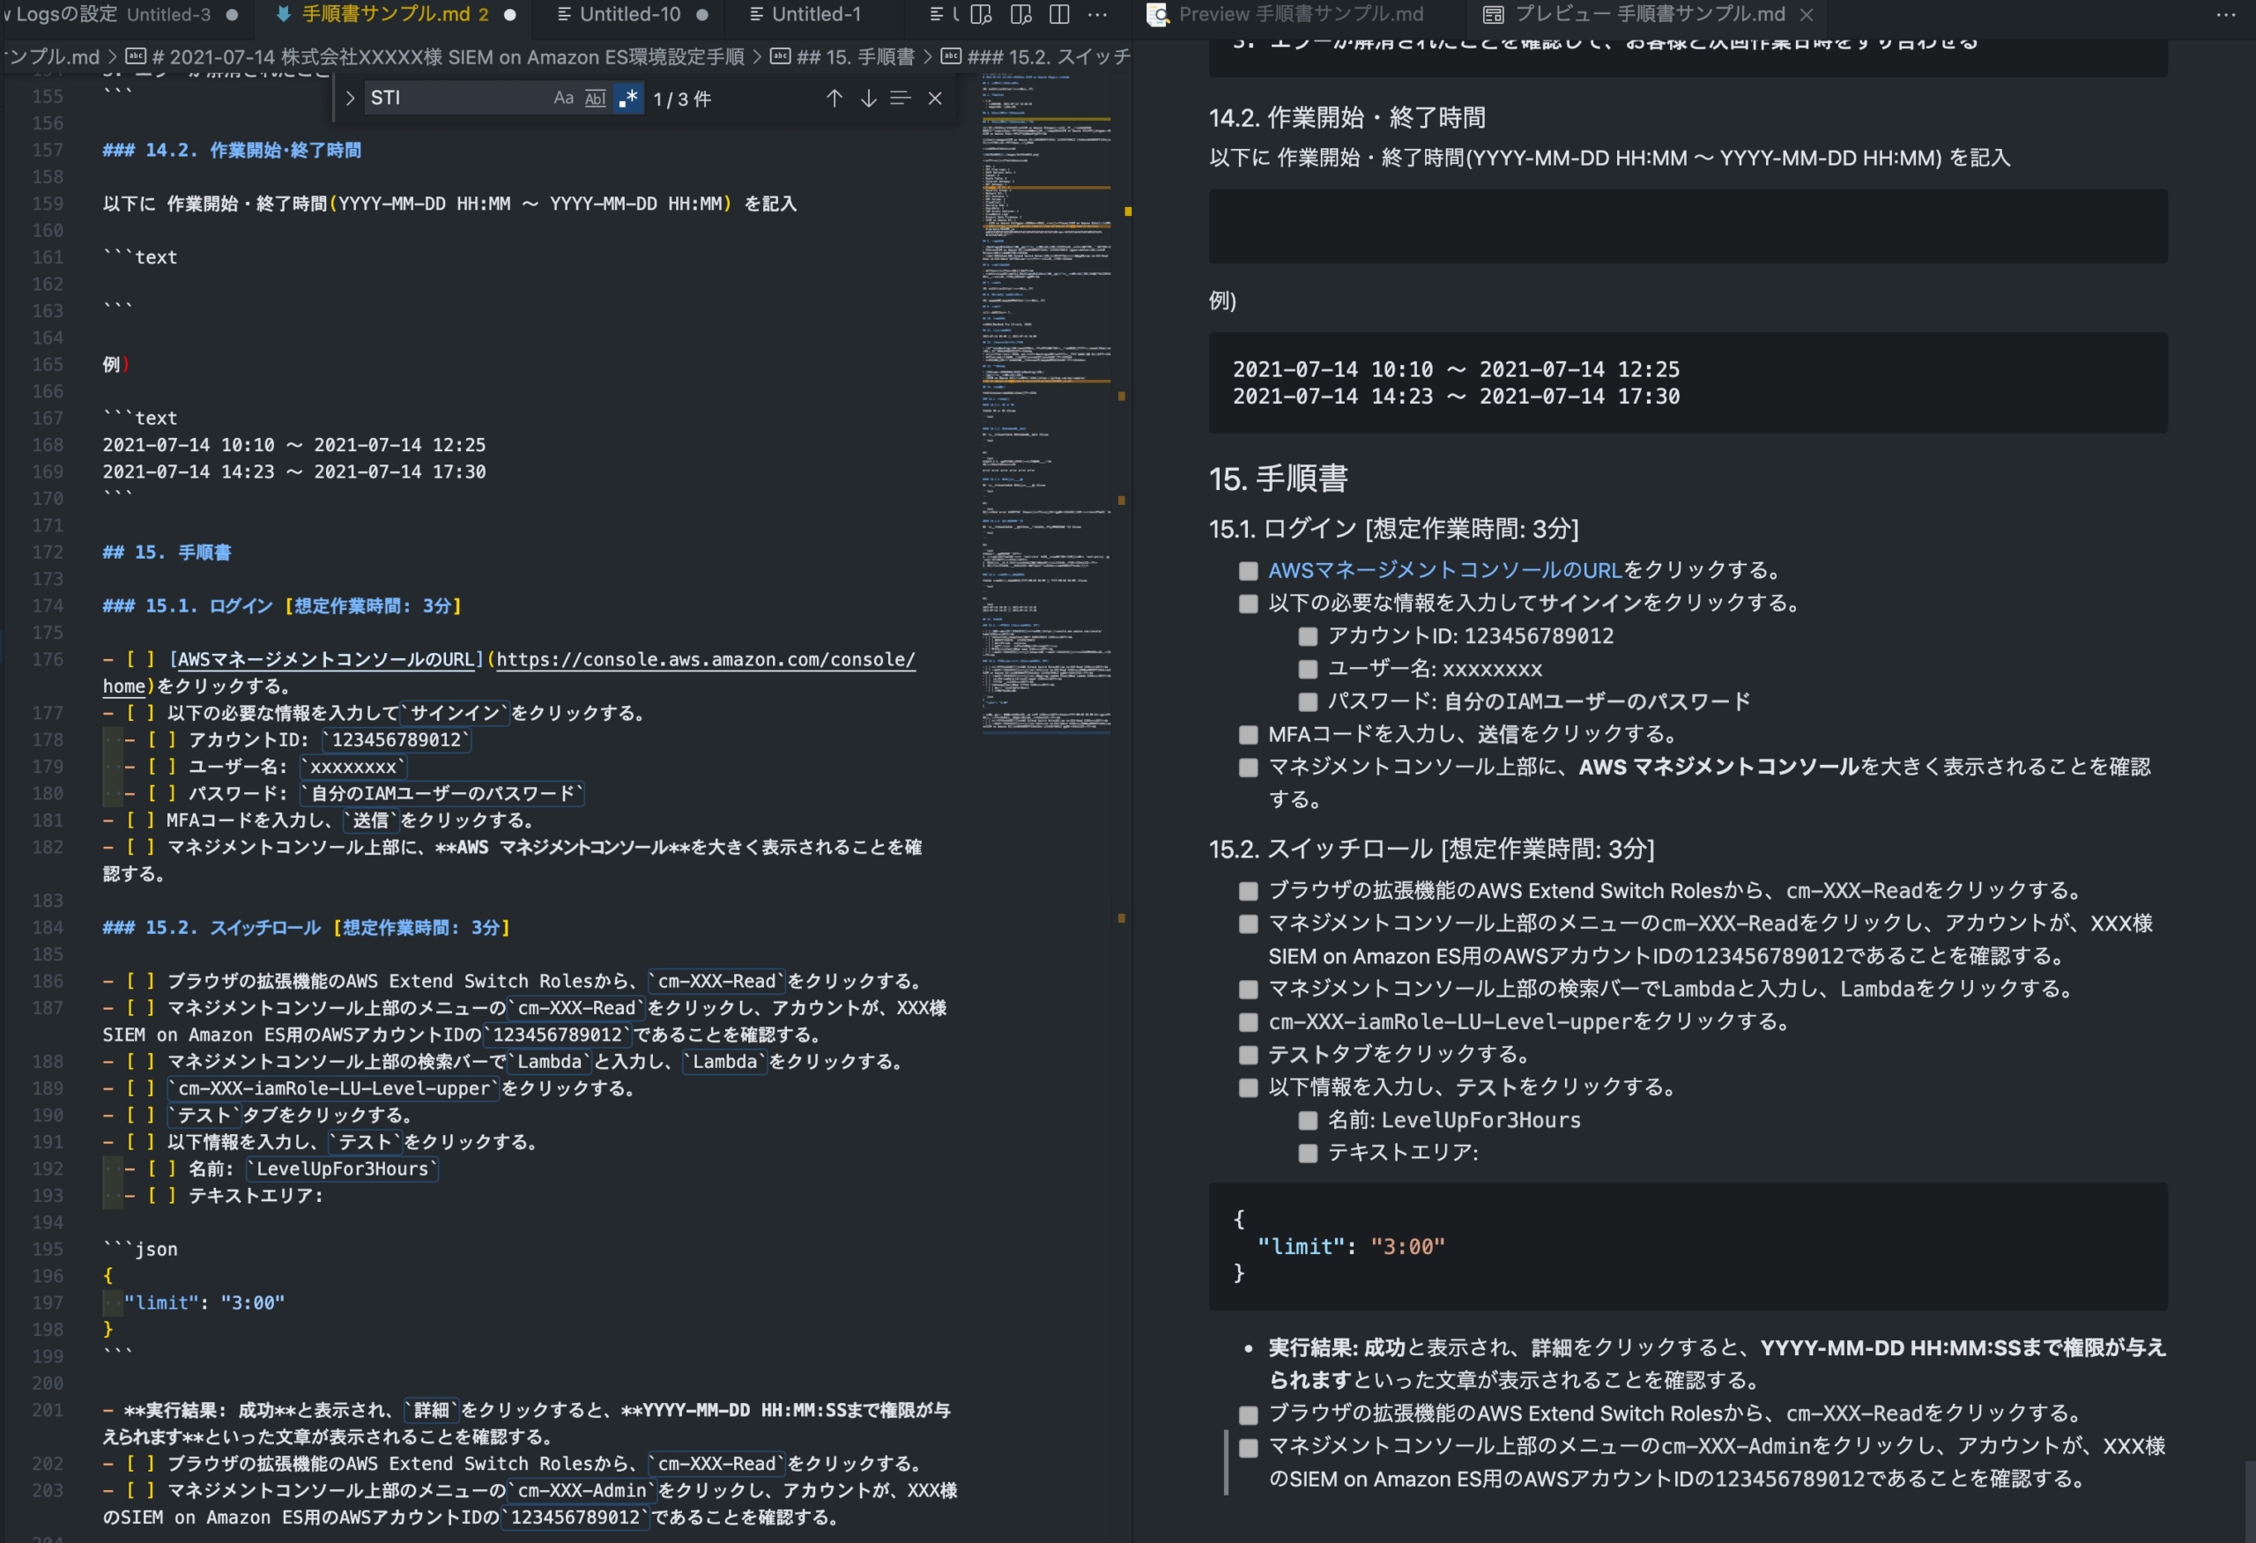Click the Split Editor icon in the editor toolbar
Viewport: 2256px width, 1543px height.
[x=1058, y=15]
